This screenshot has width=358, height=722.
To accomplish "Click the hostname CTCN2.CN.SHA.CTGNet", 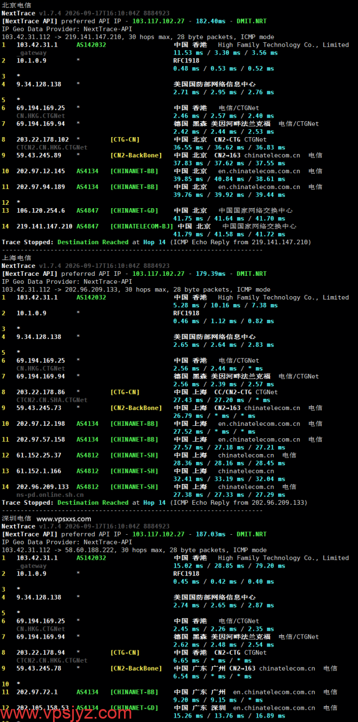I will (x=52, y=400).
